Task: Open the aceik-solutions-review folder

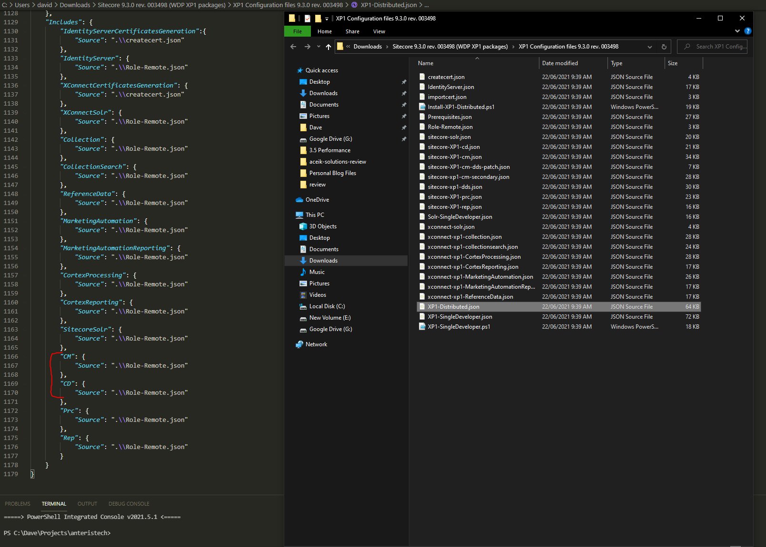Action: (338, 162)
